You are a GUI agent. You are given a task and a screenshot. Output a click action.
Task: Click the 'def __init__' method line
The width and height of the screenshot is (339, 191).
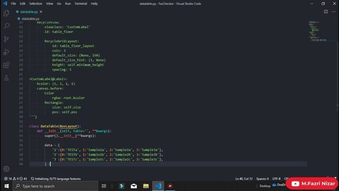(74, 131)
